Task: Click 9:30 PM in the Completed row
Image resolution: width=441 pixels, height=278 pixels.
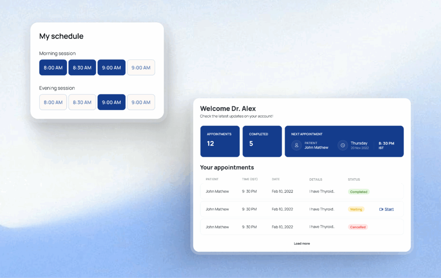Action: (249, 192)
